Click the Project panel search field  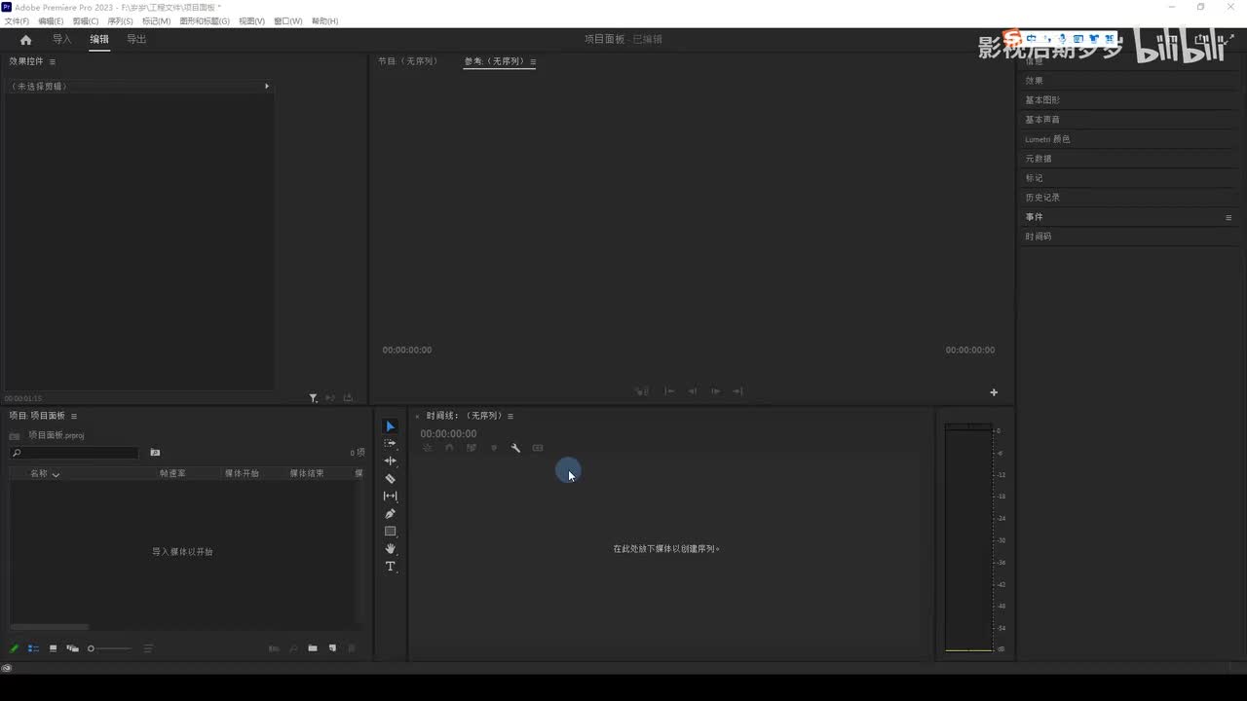pos(74,453)
